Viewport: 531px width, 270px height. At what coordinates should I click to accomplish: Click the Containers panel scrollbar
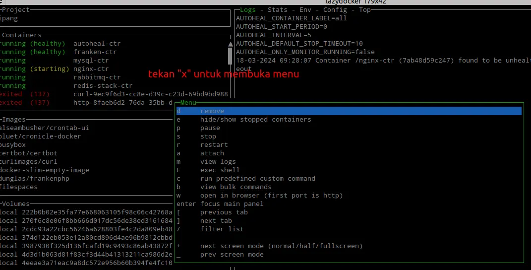pos(230,54)
